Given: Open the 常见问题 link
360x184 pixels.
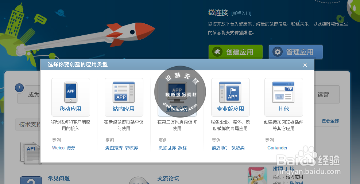Looking at the screenshot, I should [59, 179].
